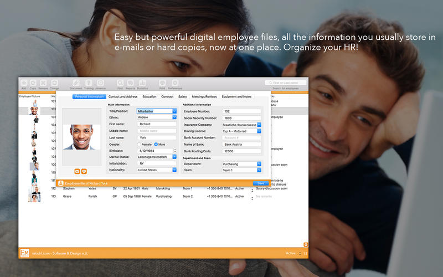Image resolution: width=443 pixels, height=277 pixels.
Task: Click the First name field containing Richard
Action: point(157,124)
